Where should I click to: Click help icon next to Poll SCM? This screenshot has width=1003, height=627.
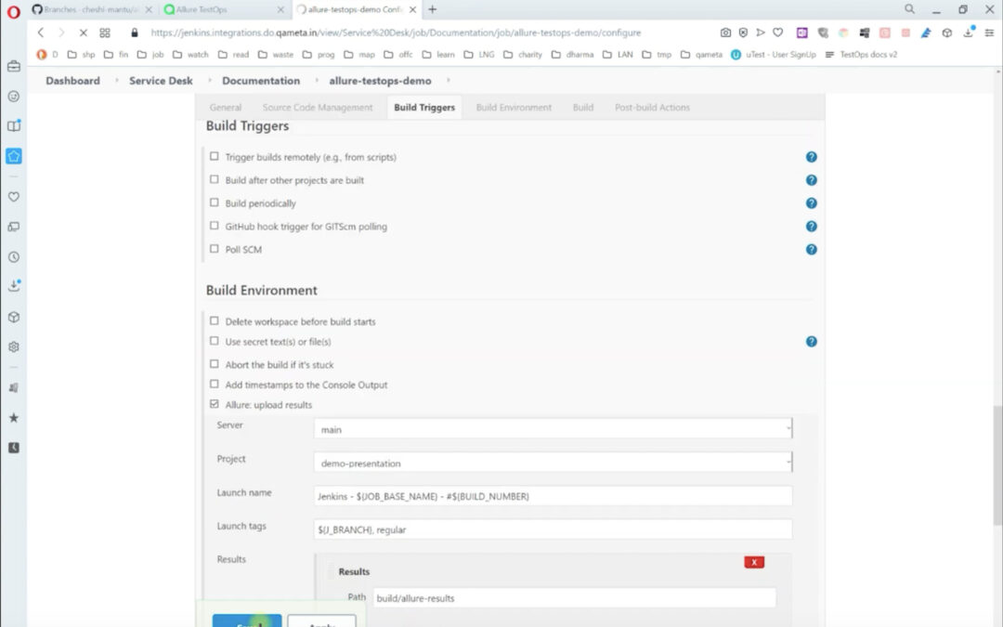pyautogui.click(x=811, y=249)
